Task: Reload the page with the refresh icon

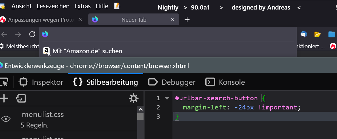Action: (x=32, y=34)
